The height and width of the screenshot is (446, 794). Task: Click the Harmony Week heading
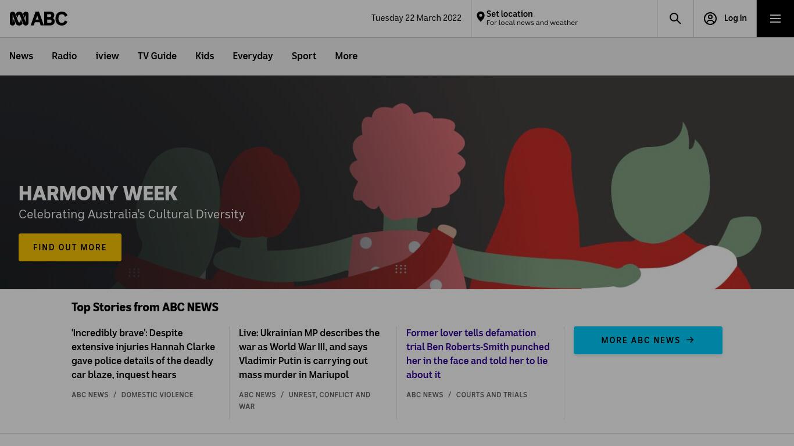coord(98,193)
